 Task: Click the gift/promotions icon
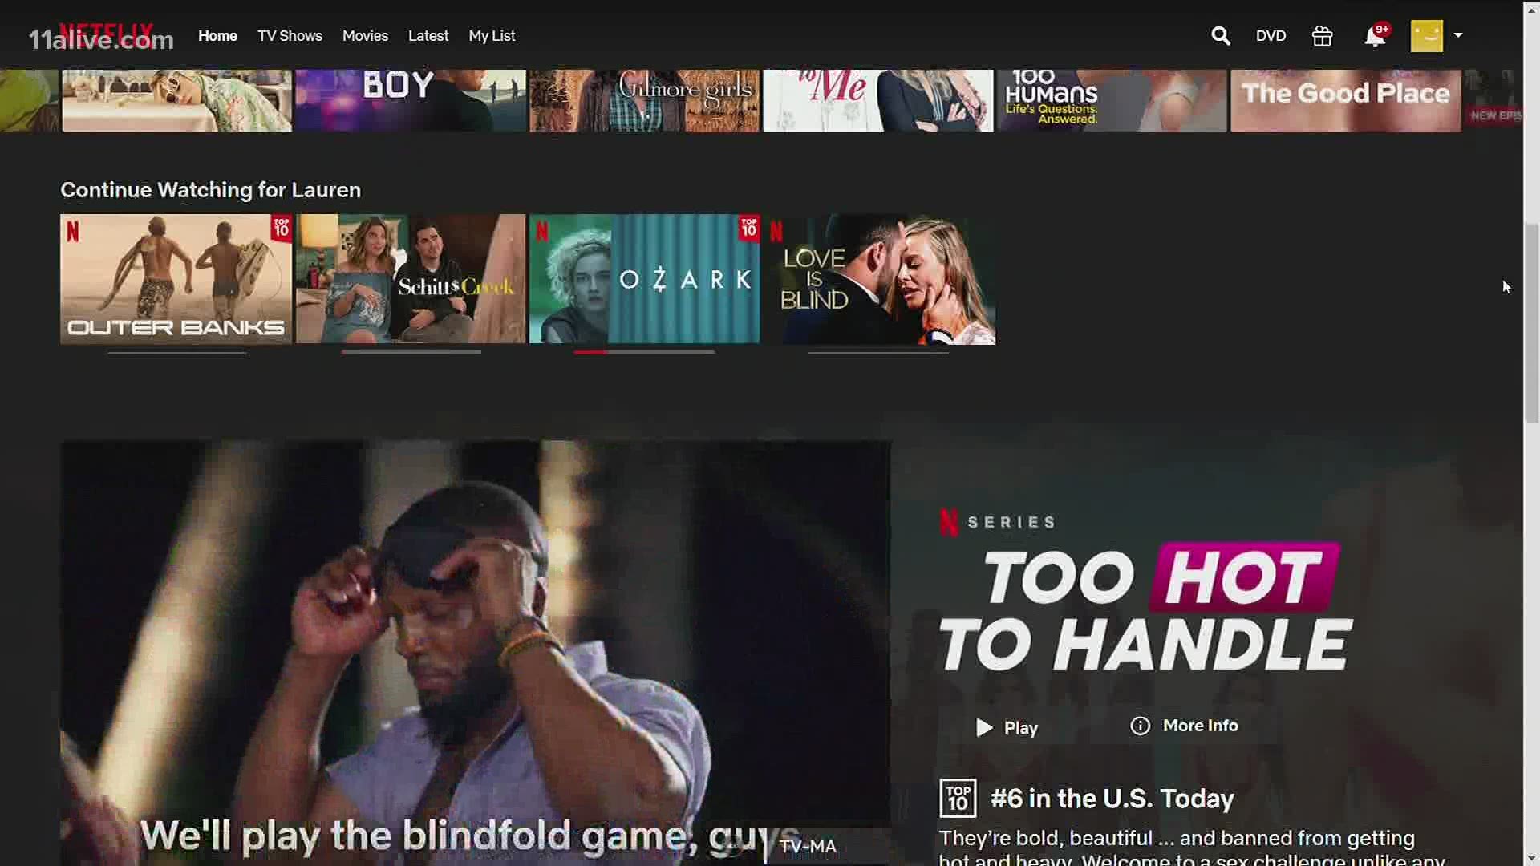(x=1322, y=35)
